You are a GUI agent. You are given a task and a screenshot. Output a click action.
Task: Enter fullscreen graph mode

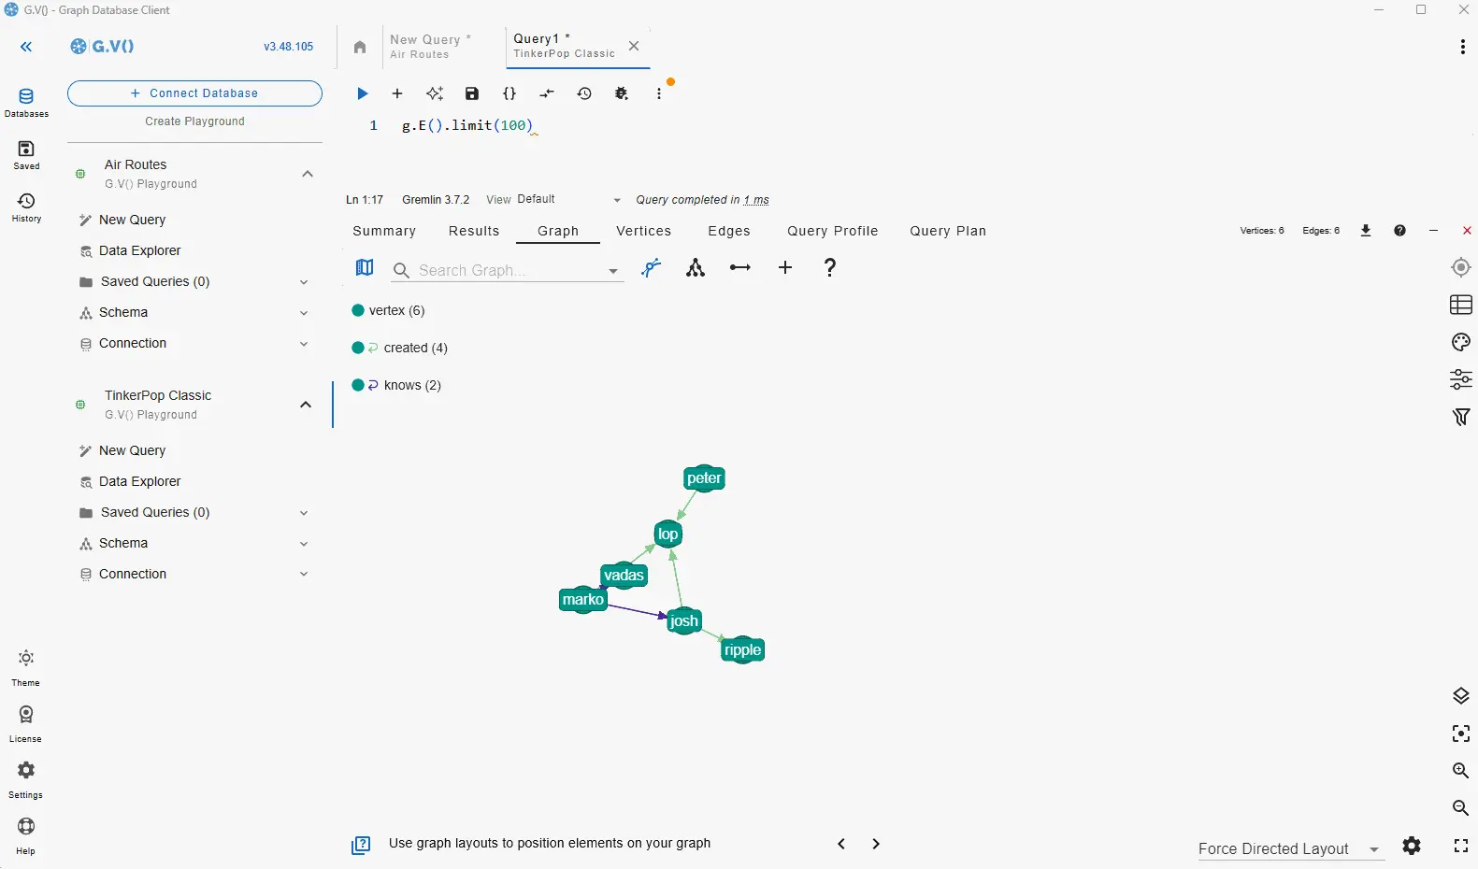(x=1461, y=846)
